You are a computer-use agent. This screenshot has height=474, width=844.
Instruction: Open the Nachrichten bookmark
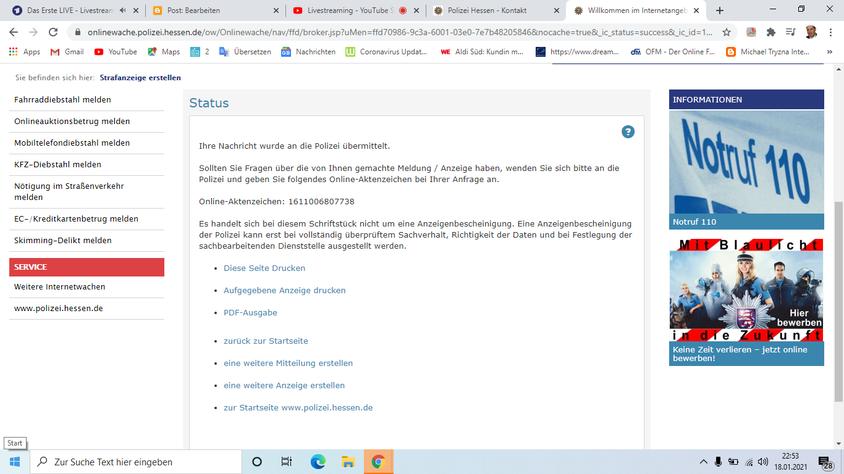pos(308,52)
